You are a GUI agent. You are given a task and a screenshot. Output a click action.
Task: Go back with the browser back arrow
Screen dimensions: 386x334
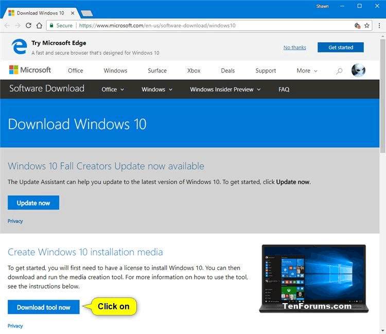7,26
